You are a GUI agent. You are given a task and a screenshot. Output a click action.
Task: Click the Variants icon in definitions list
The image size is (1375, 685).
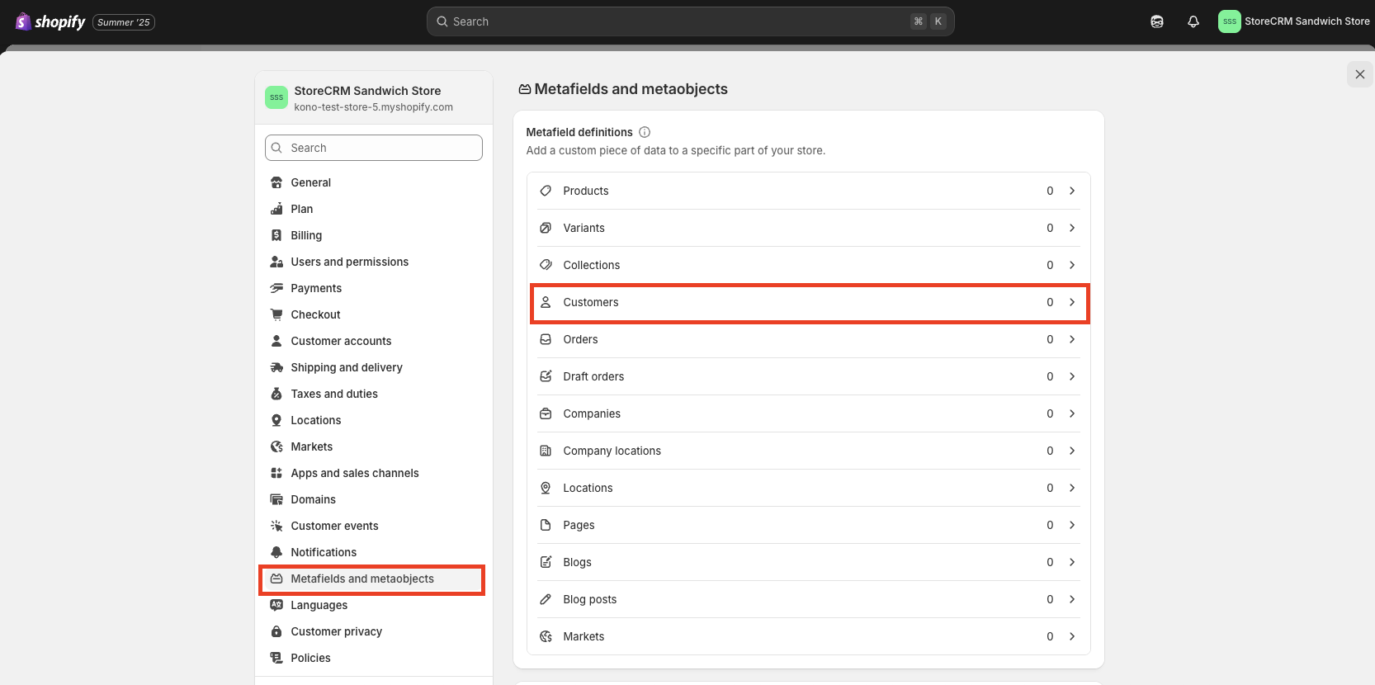tap(546, 228)
